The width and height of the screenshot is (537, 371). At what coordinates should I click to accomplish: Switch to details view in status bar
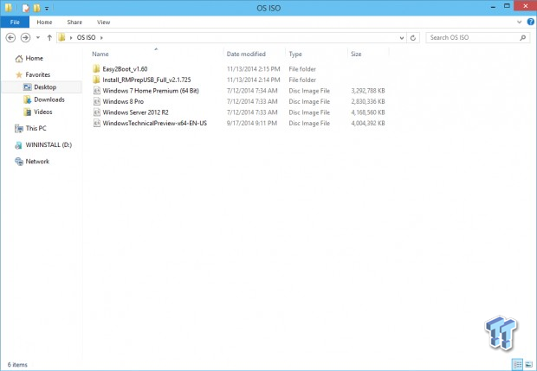click(x=517, y=364)
